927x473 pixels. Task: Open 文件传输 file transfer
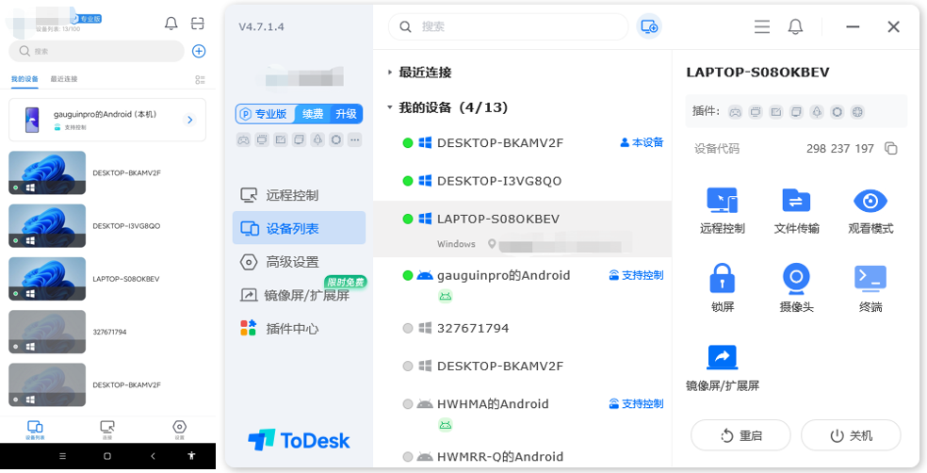coord(796,210)
